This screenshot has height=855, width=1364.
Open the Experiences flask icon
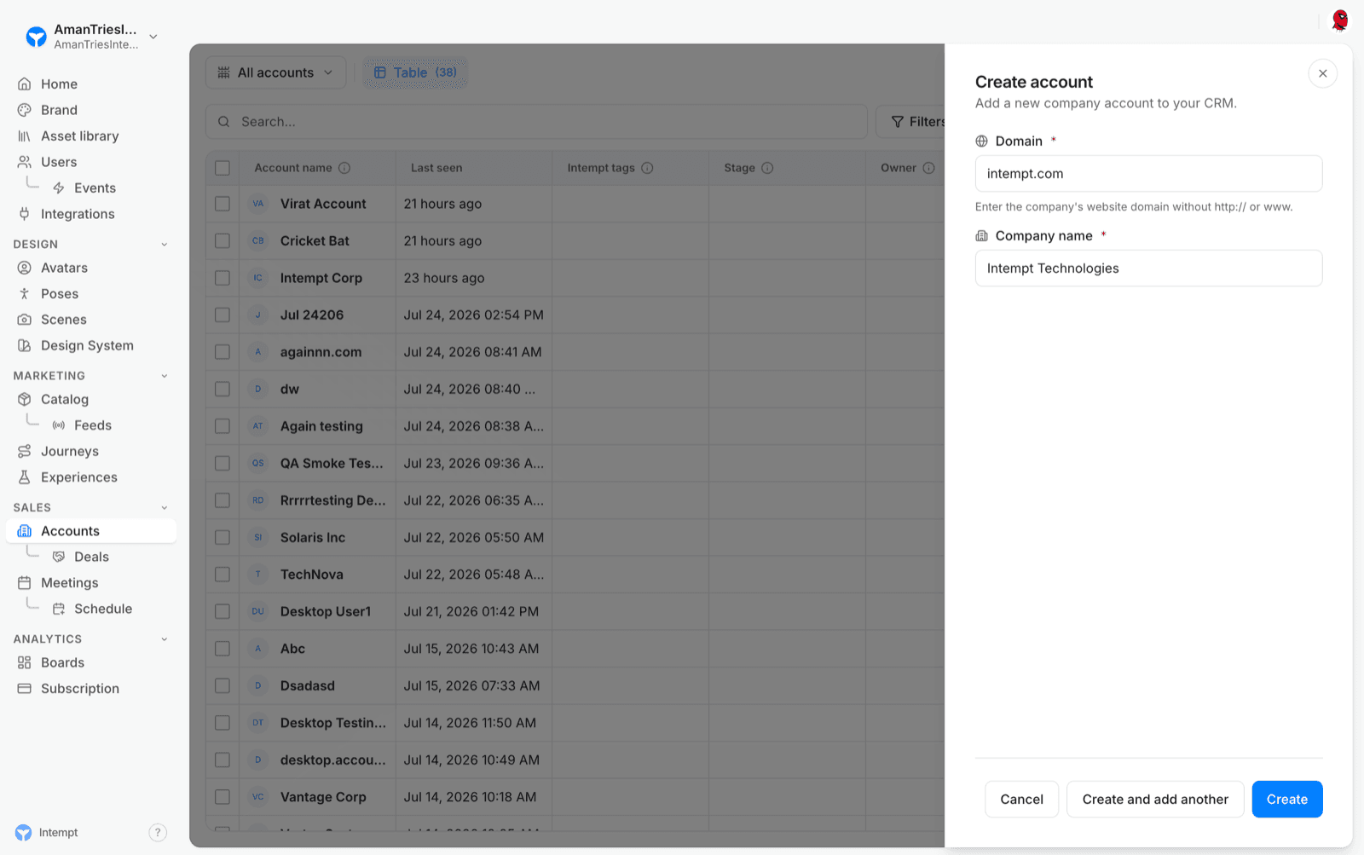(25, 477)
